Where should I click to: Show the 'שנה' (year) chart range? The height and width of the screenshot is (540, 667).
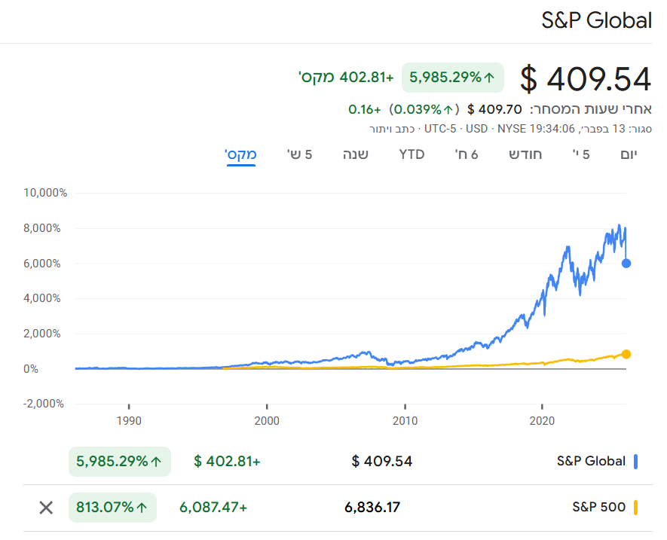355,155
